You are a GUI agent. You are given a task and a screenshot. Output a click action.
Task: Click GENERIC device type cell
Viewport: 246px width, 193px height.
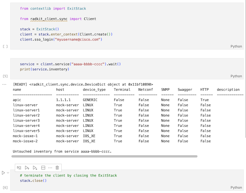[x=90, y=100]
